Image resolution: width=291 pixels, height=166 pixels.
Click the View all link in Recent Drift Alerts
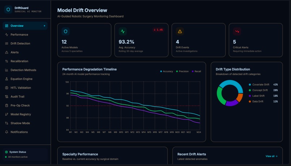click(x=272, y=156)
